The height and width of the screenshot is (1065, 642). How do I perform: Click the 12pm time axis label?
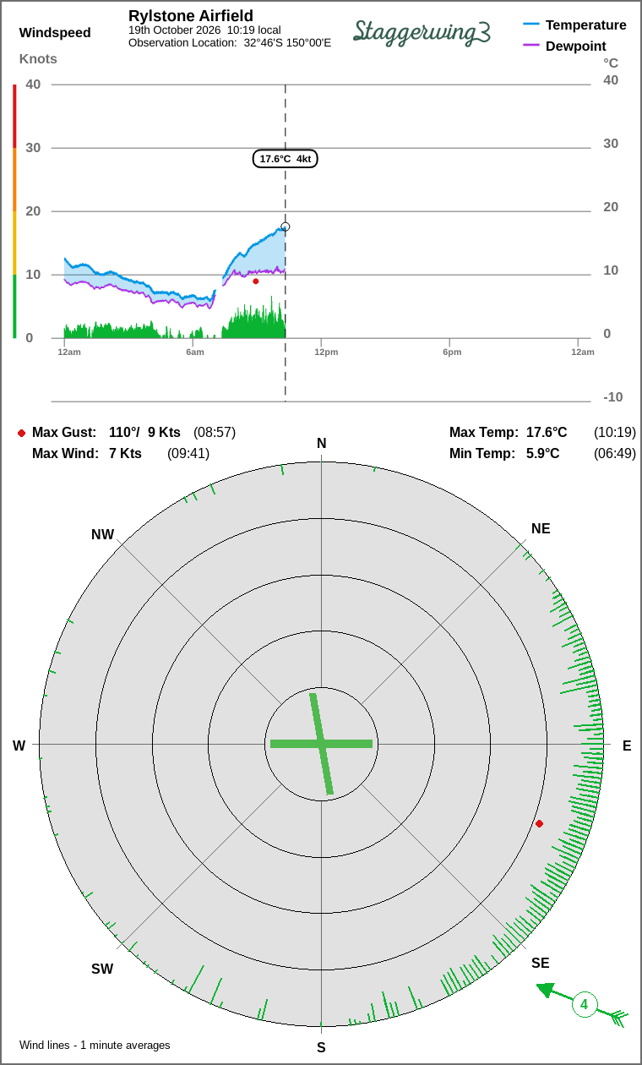[x=326, y=352]
